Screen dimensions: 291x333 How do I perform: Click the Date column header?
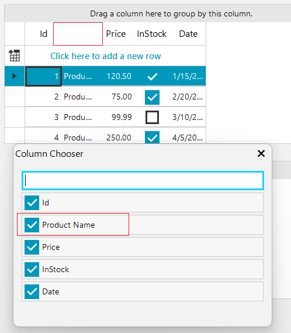[x=188, y=34]
